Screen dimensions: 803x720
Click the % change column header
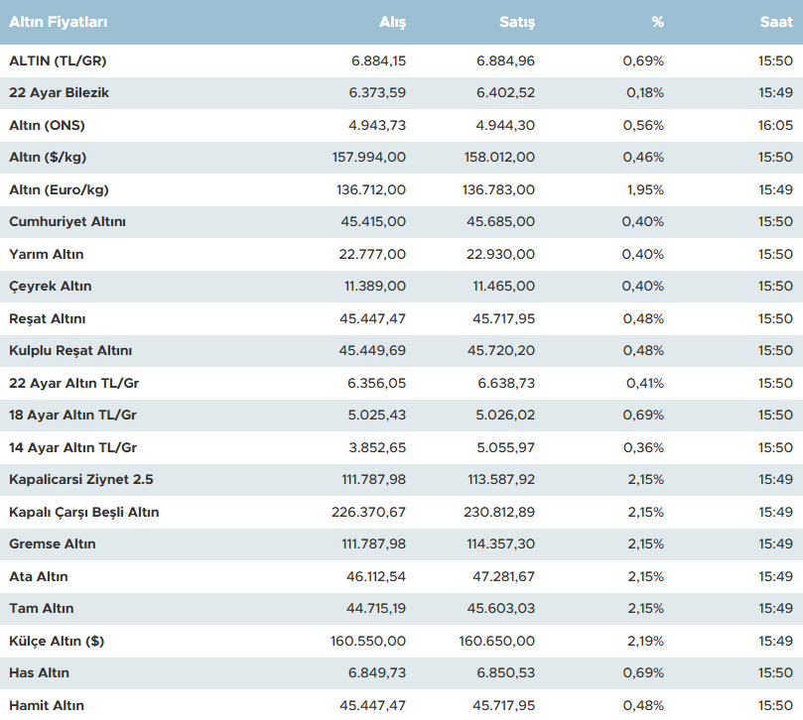pos(657,22)
